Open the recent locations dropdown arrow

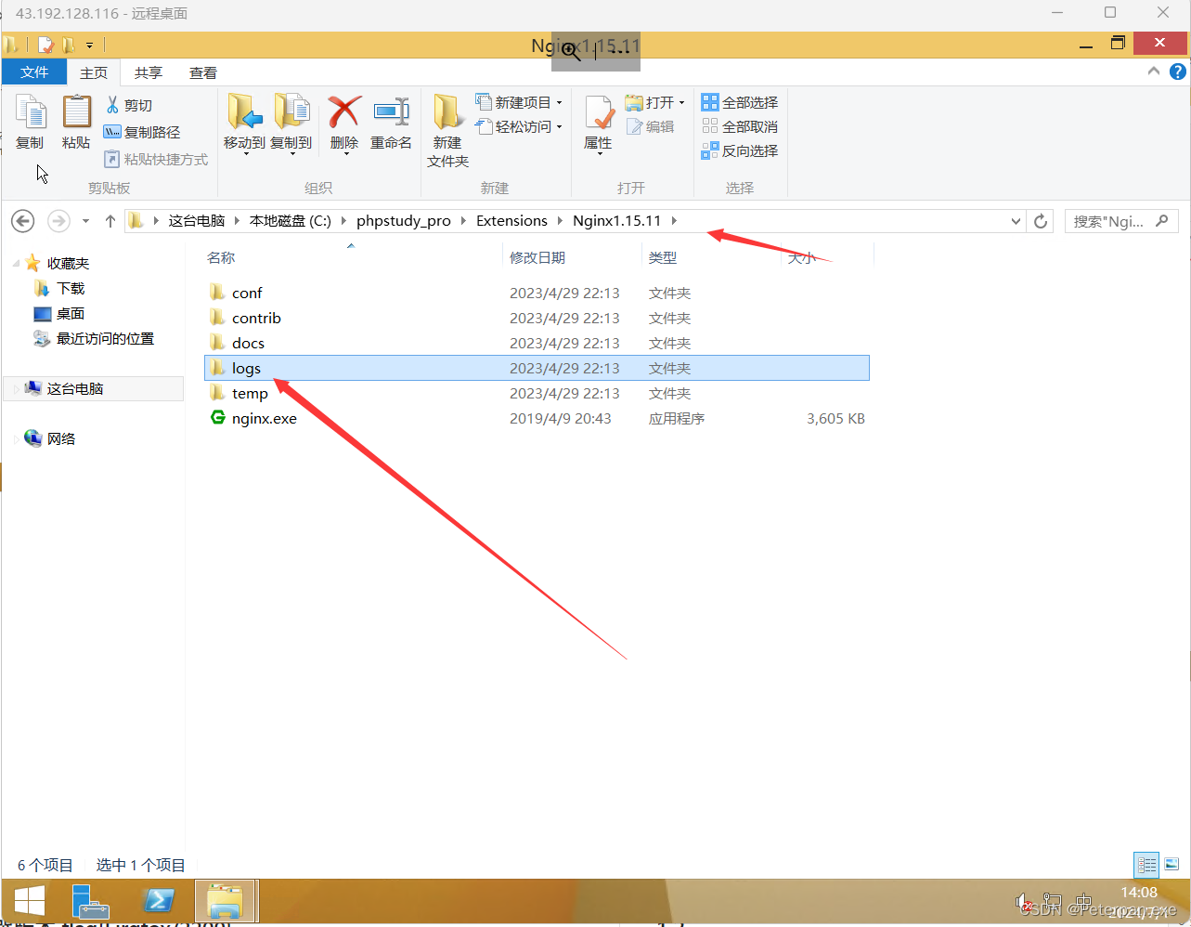click(85, 221)
